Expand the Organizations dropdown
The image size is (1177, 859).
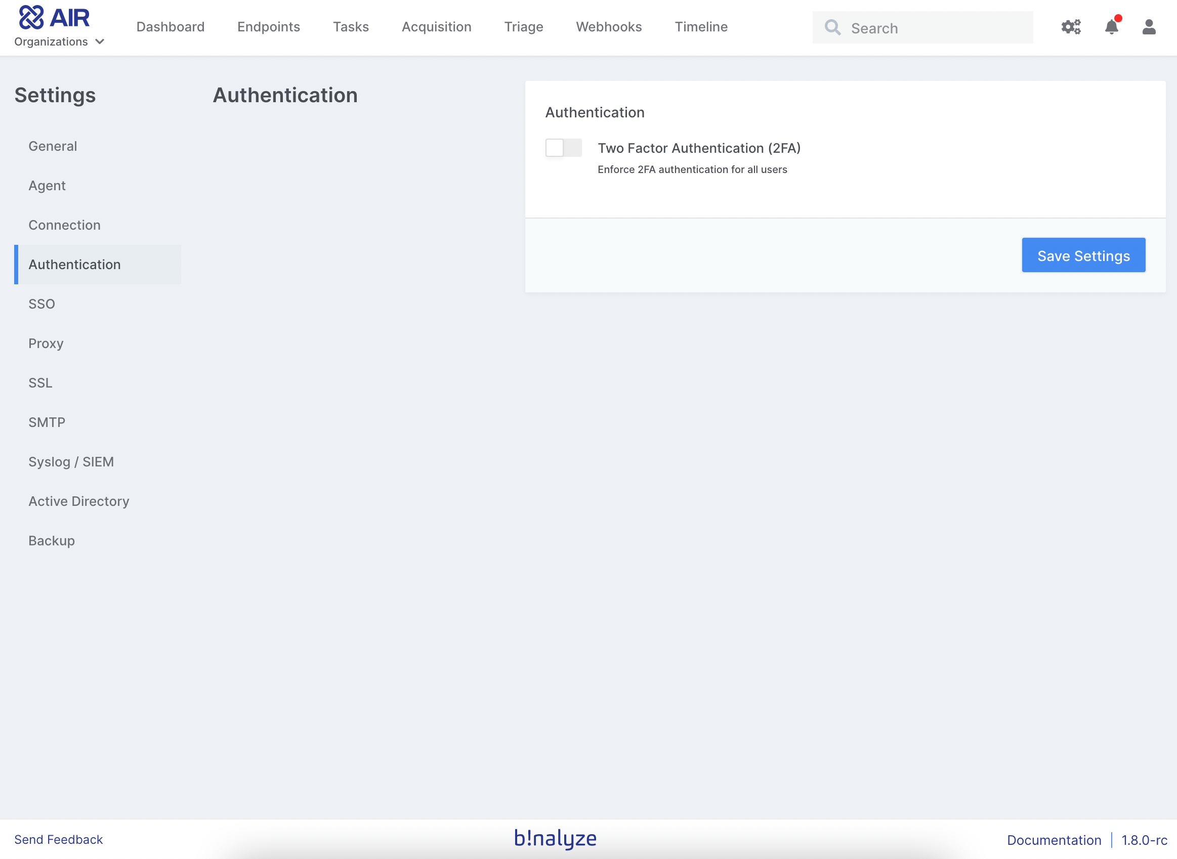coord(59,41)
